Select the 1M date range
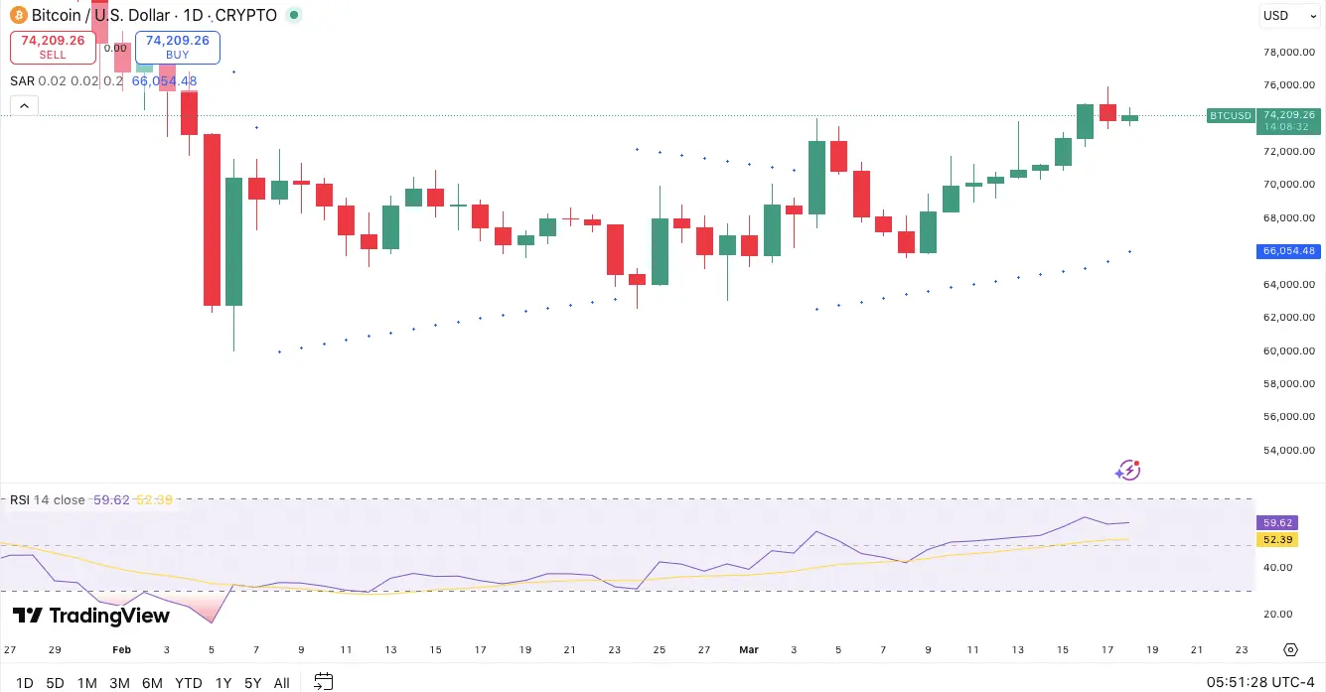Screen dimensions: 1326x692 point(86,682)
